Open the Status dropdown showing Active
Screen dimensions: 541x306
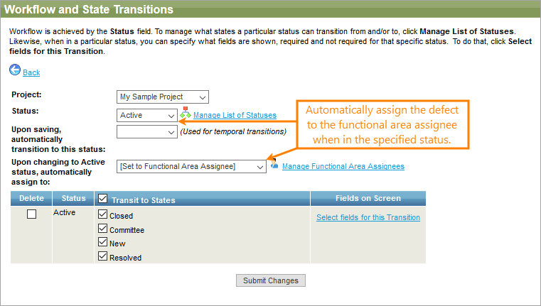[x=147, y=115]
